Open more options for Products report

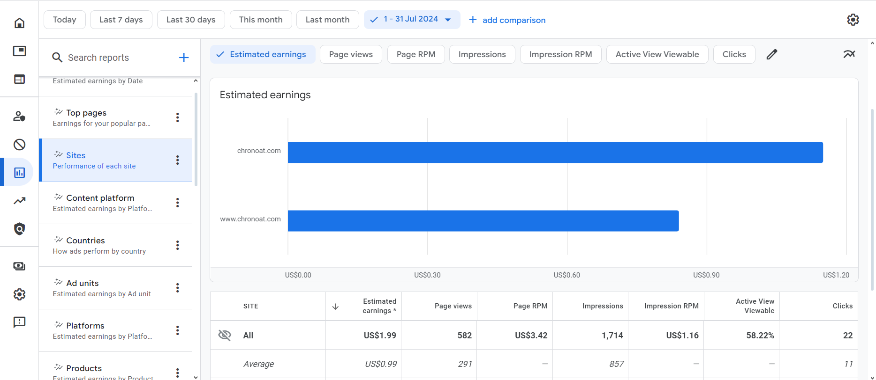pos(177,373)
